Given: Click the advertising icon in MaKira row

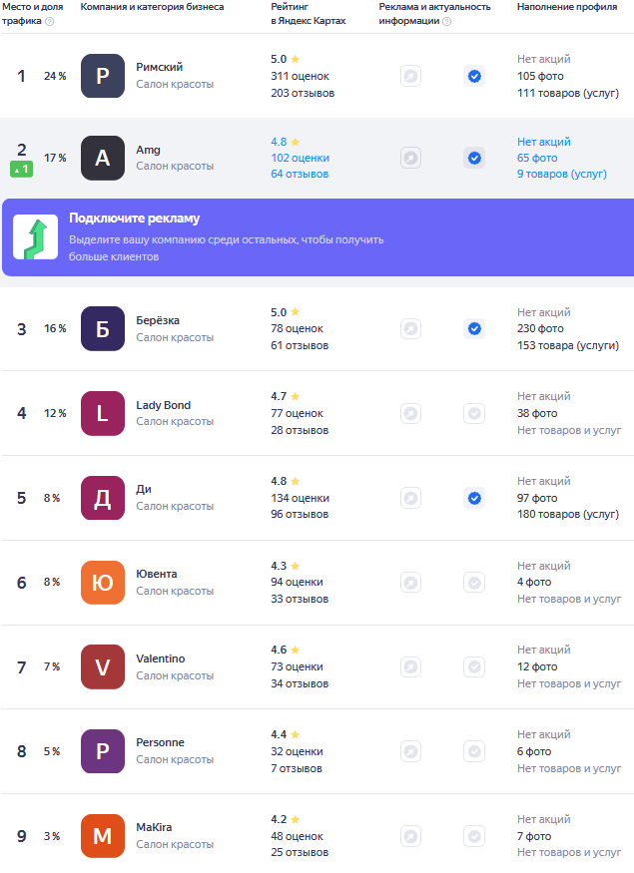Looking at the screenshot, I should pos(410,836).
